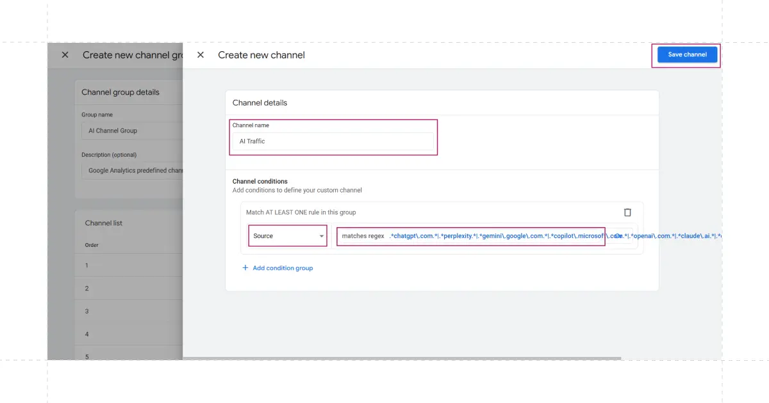Close the Create new channel panel
This screenshot has width=769, height=403.
pos(201,55)
